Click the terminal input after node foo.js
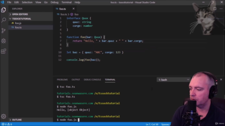 tap(79, 120)
